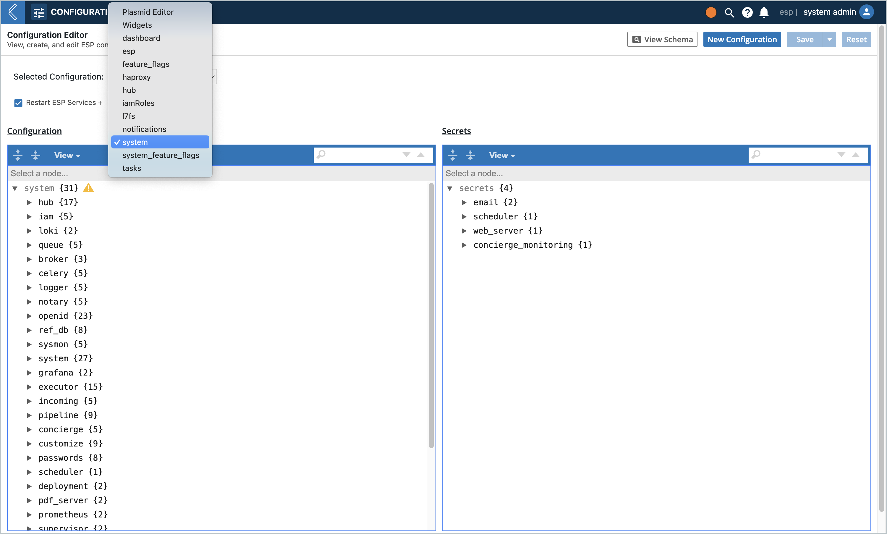Open the Secrets View dropdown

point(502,155)
